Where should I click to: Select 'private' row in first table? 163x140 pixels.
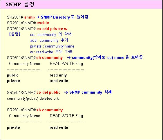(13, 81)
